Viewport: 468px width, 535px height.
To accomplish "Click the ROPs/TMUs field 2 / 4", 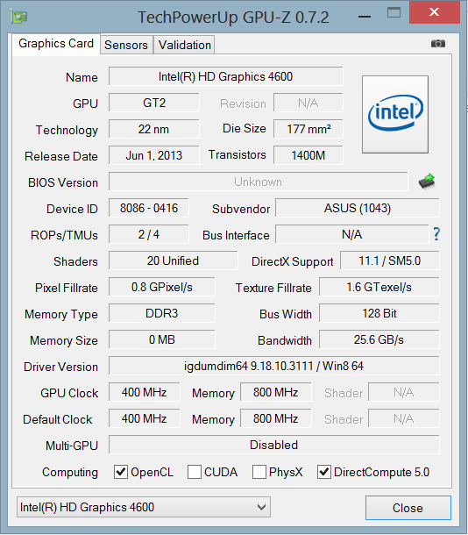I will (149, 234).
